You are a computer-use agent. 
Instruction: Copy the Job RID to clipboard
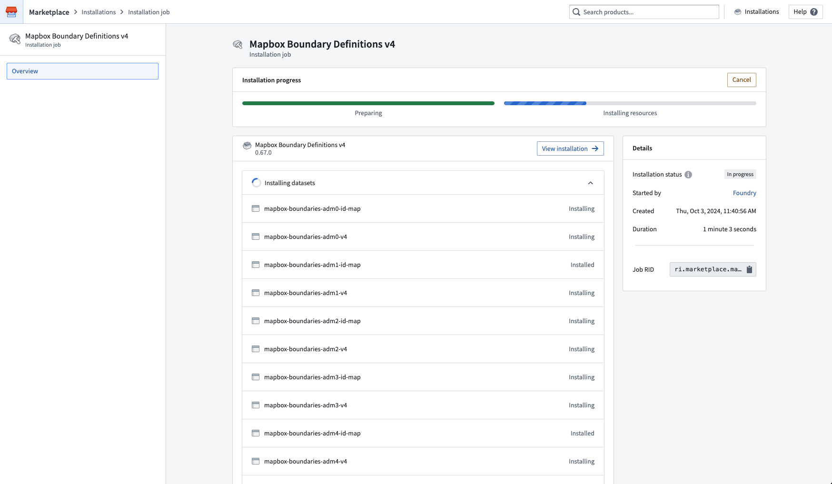749,269
